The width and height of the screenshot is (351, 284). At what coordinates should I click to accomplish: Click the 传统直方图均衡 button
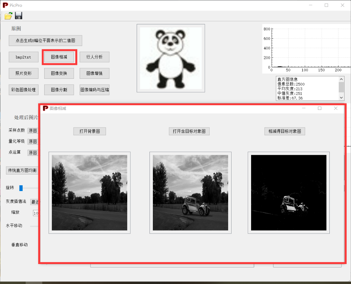coord(22,170)
